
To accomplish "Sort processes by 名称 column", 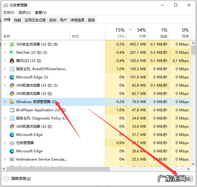I will [x=35, y=34].
